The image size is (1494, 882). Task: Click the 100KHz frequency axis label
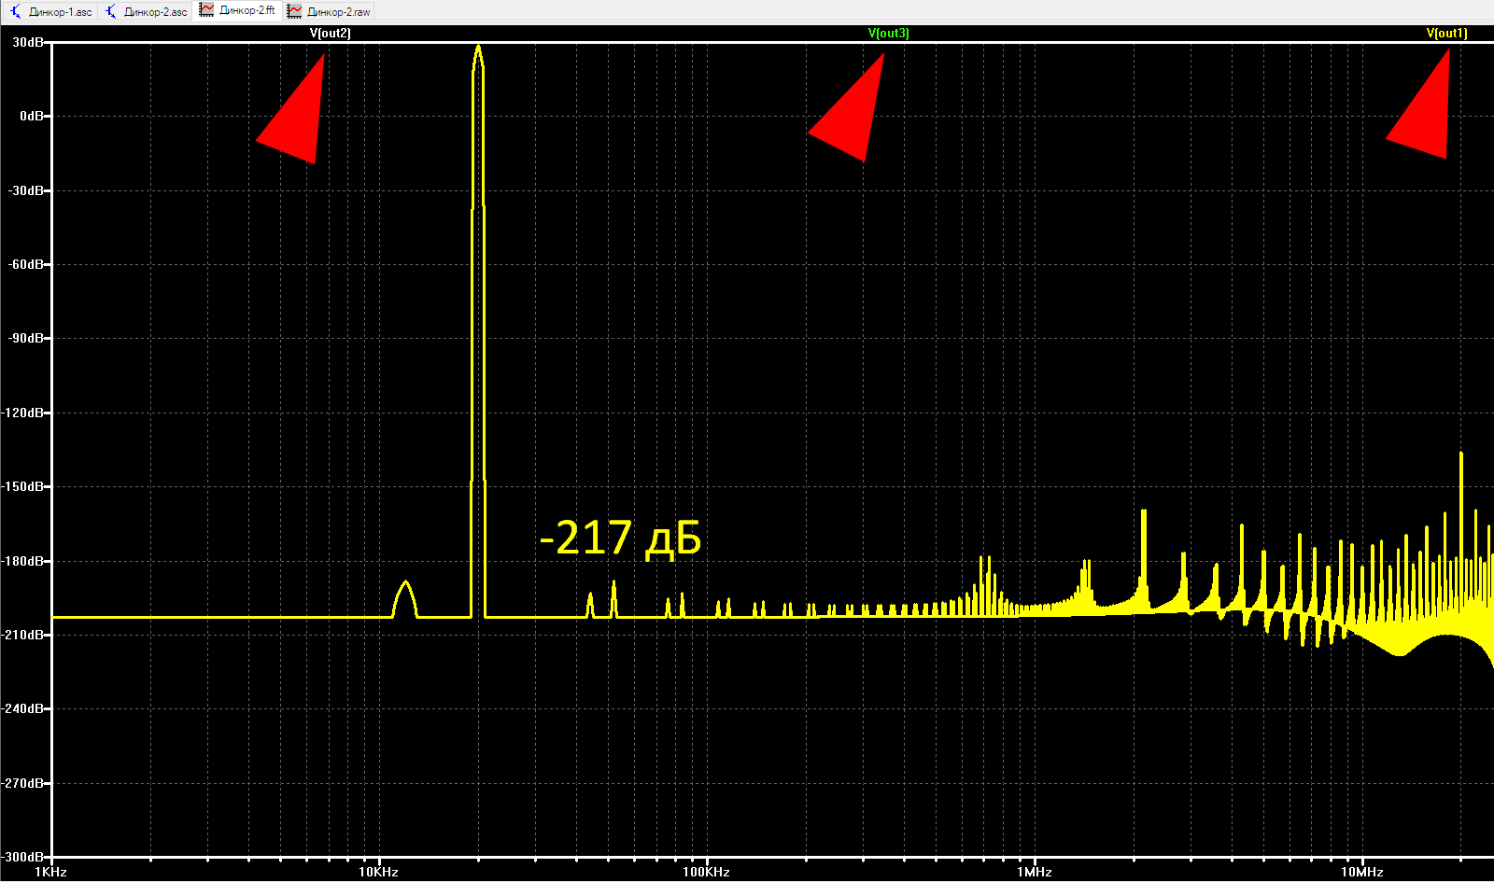(x=706, y=872)
